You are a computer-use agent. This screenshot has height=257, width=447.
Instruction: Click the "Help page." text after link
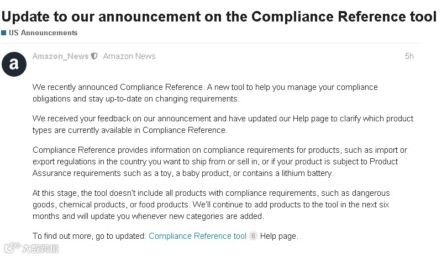pyautogui.click(x=279, y=236)
